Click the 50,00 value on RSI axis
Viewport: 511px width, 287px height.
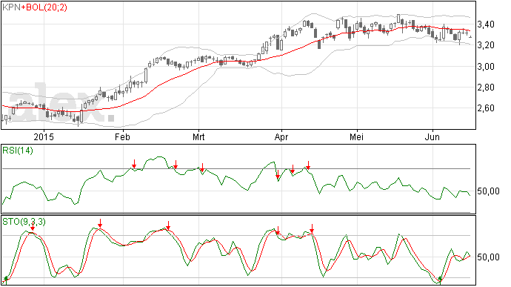click(x=488, y=191)
